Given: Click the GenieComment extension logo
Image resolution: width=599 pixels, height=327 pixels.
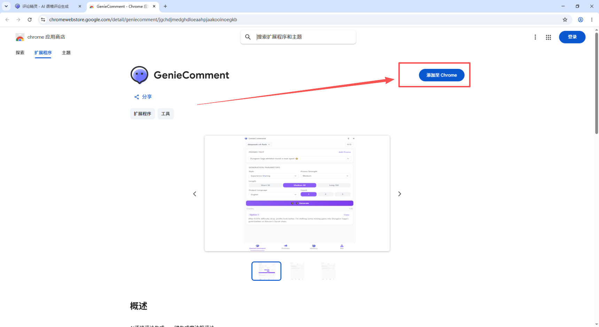Looking at the screenshot, I should click(139, 75).
